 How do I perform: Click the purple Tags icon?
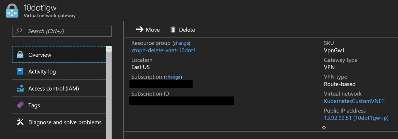[x=20, y=105]
